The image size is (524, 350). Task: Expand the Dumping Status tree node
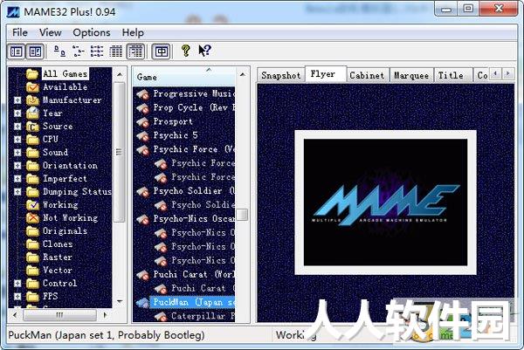[x=17, y=192]
